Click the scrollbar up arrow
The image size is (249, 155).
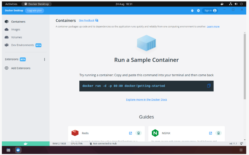tap(245, 33)
